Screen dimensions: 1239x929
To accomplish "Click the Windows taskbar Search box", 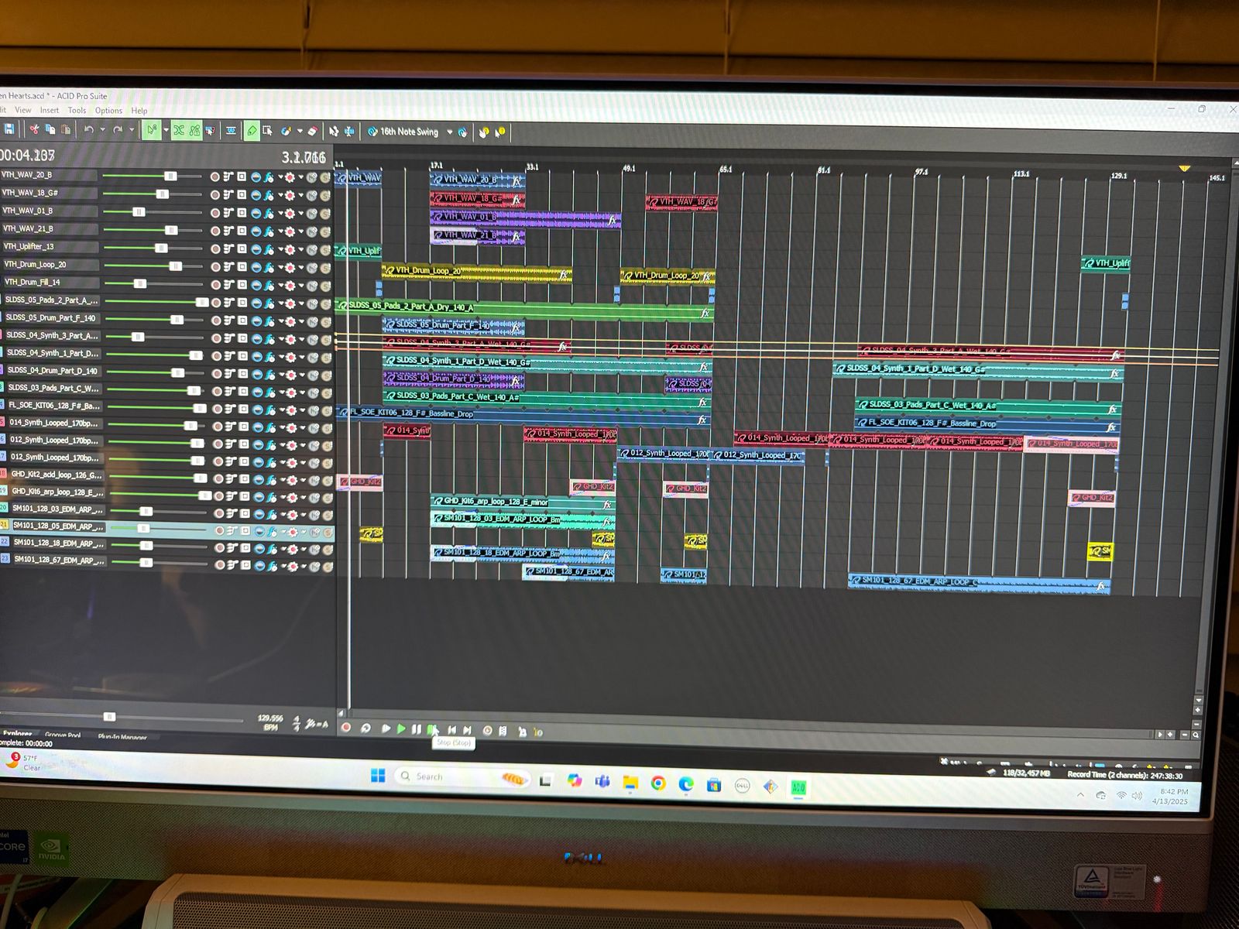I will (430, 776).
